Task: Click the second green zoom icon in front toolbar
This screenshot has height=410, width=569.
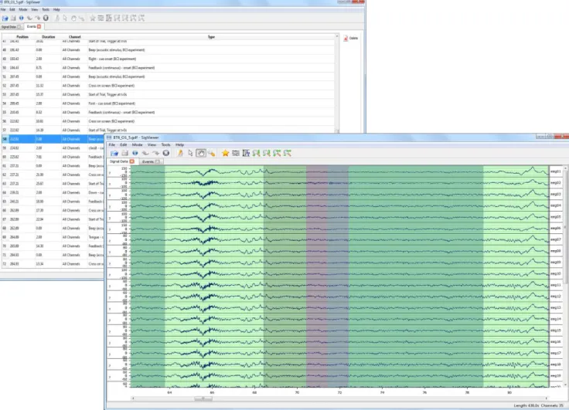Action: click(x=267, y=154)
